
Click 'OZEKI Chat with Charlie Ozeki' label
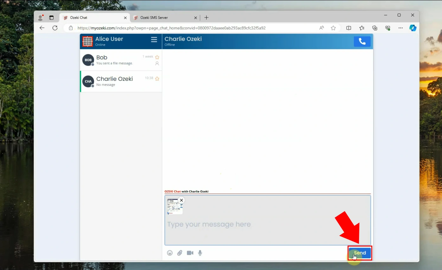point(186,191)
